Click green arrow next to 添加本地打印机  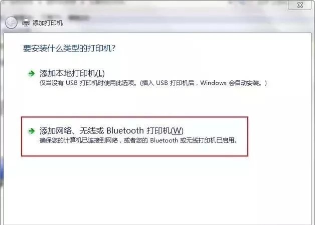31,73
